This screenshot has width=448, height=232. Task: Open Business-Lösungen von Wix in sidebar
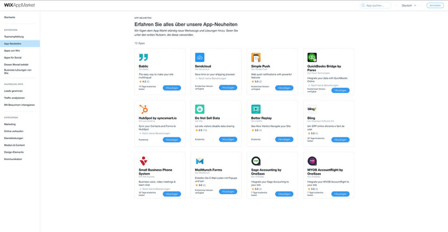coord(17,72)
